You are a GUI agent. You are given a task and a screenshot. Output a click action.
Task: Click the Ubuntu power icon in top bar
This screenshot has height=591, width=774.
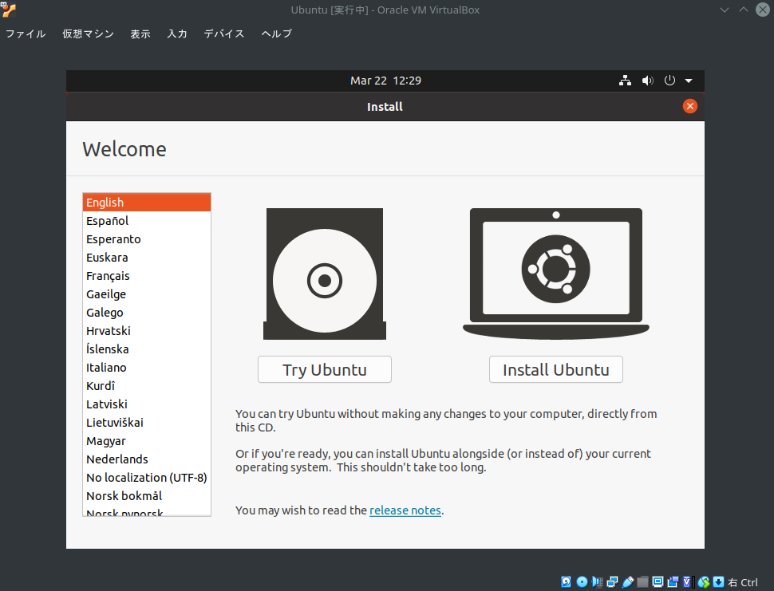[x=669, y=81]
